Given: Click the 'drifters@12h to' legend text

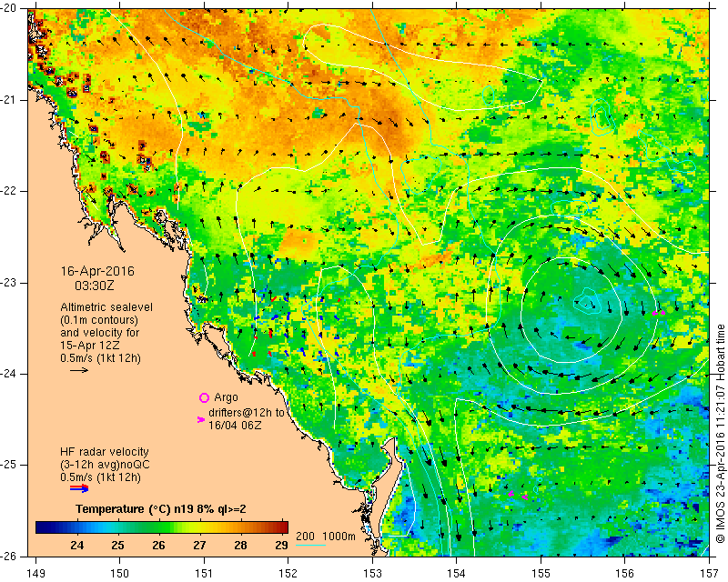Looking at the screenshot, I should point(247,412).
